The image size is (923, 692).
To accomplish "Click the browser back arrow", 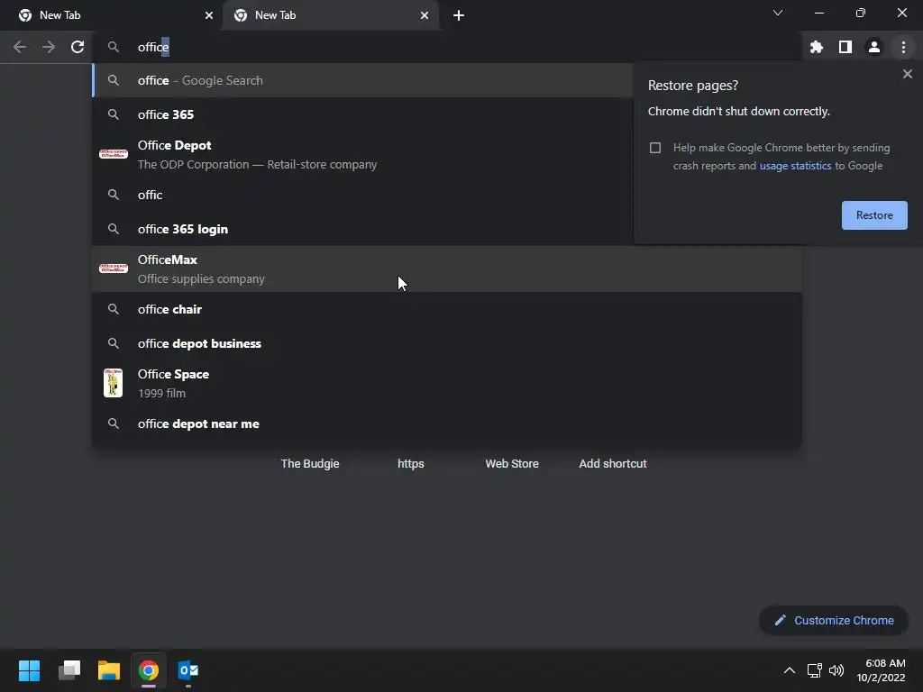I will [20, 47].
